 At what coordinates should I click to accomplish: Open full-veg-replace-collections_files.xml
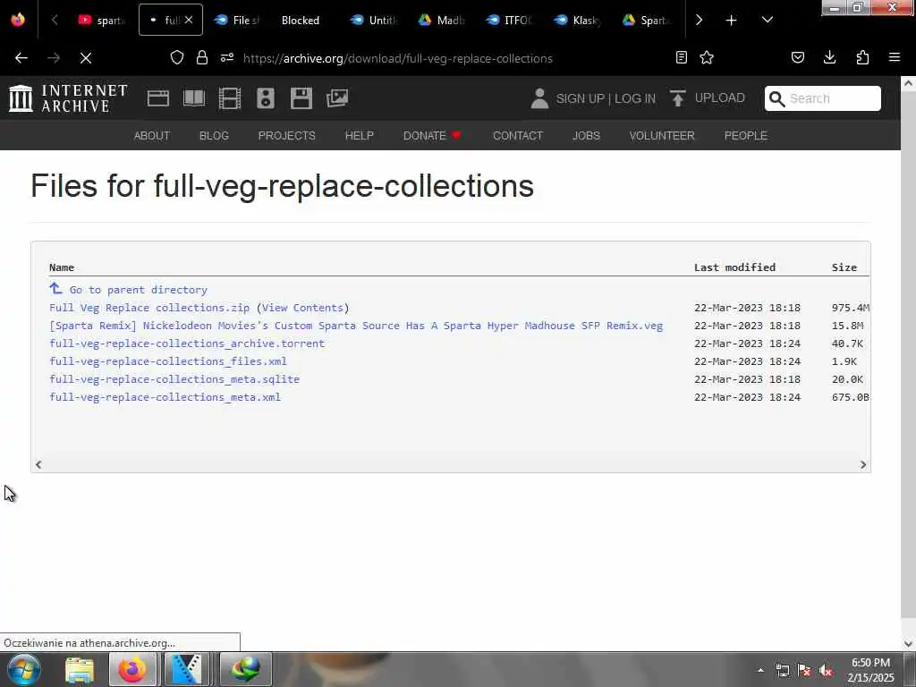pos(167,361)
